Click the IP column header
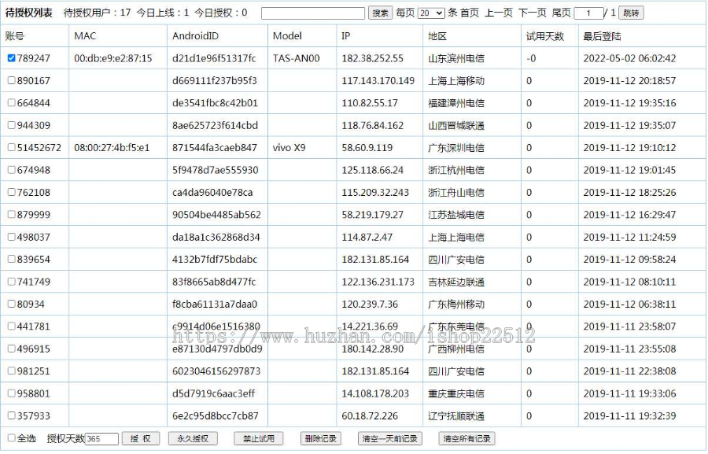The image size is (708, 454). tap(345, 36)
